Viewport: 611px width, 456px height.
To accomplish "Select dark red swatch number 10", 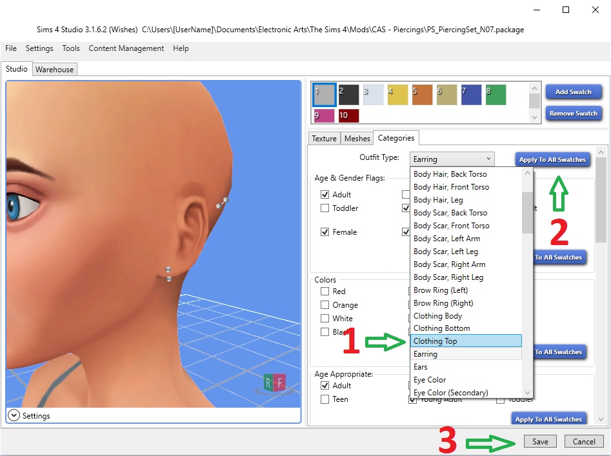I will [348, 115].
